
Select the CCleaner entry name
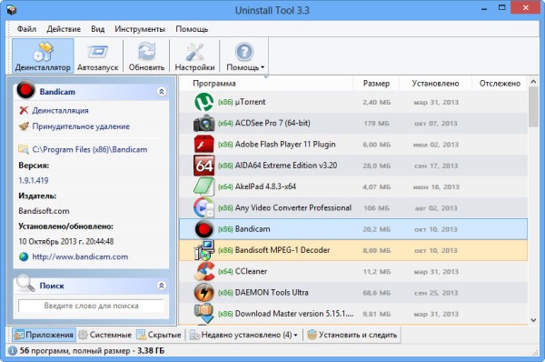pyautogui.click(x=251, y=271)
